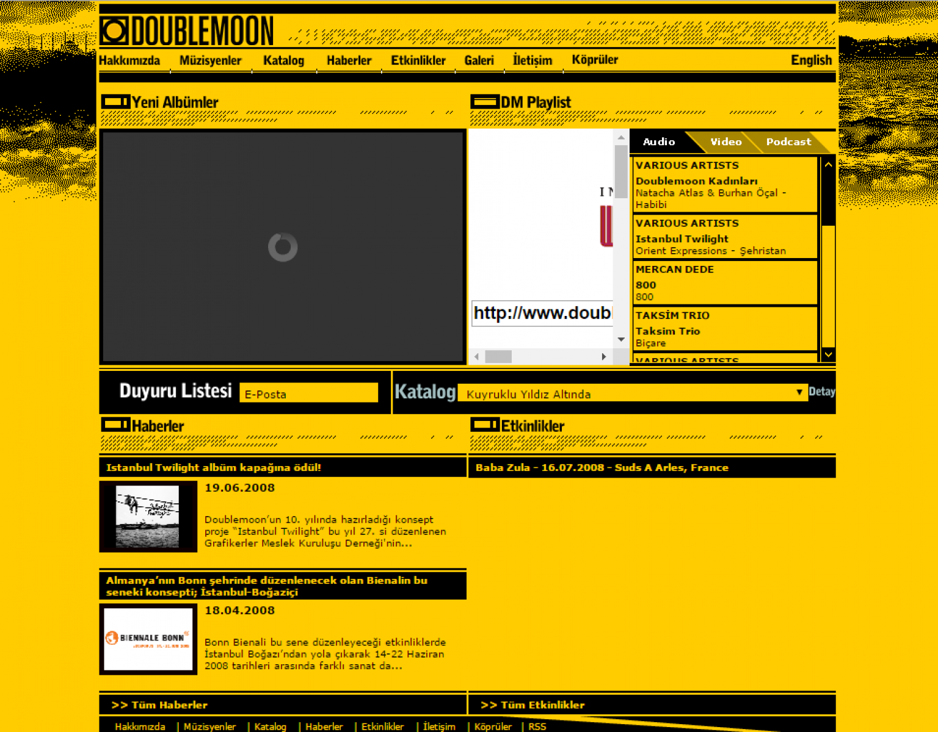This screenshot has height=732, width=938.
Task: Click the iframe scroll down arrow
Action: point(621,339)
